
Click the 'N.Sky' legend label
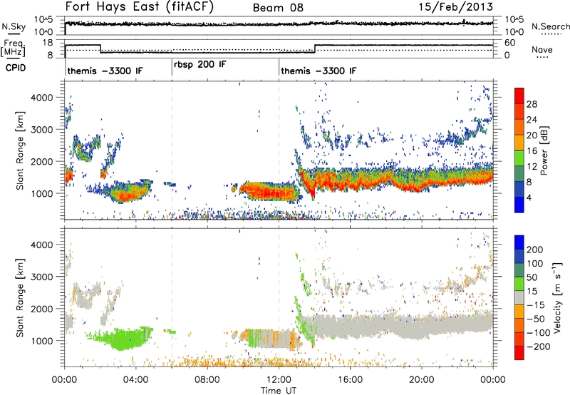[14, 26]
